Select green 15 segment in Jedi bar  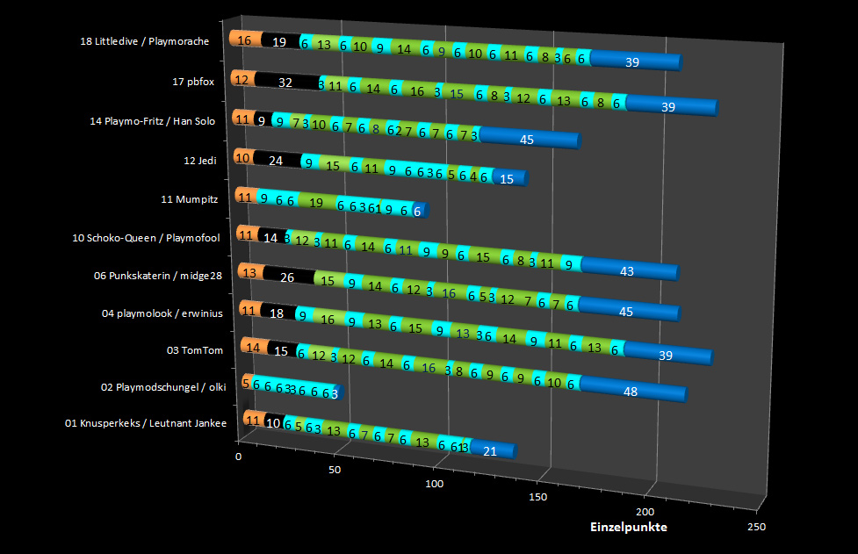333,164
